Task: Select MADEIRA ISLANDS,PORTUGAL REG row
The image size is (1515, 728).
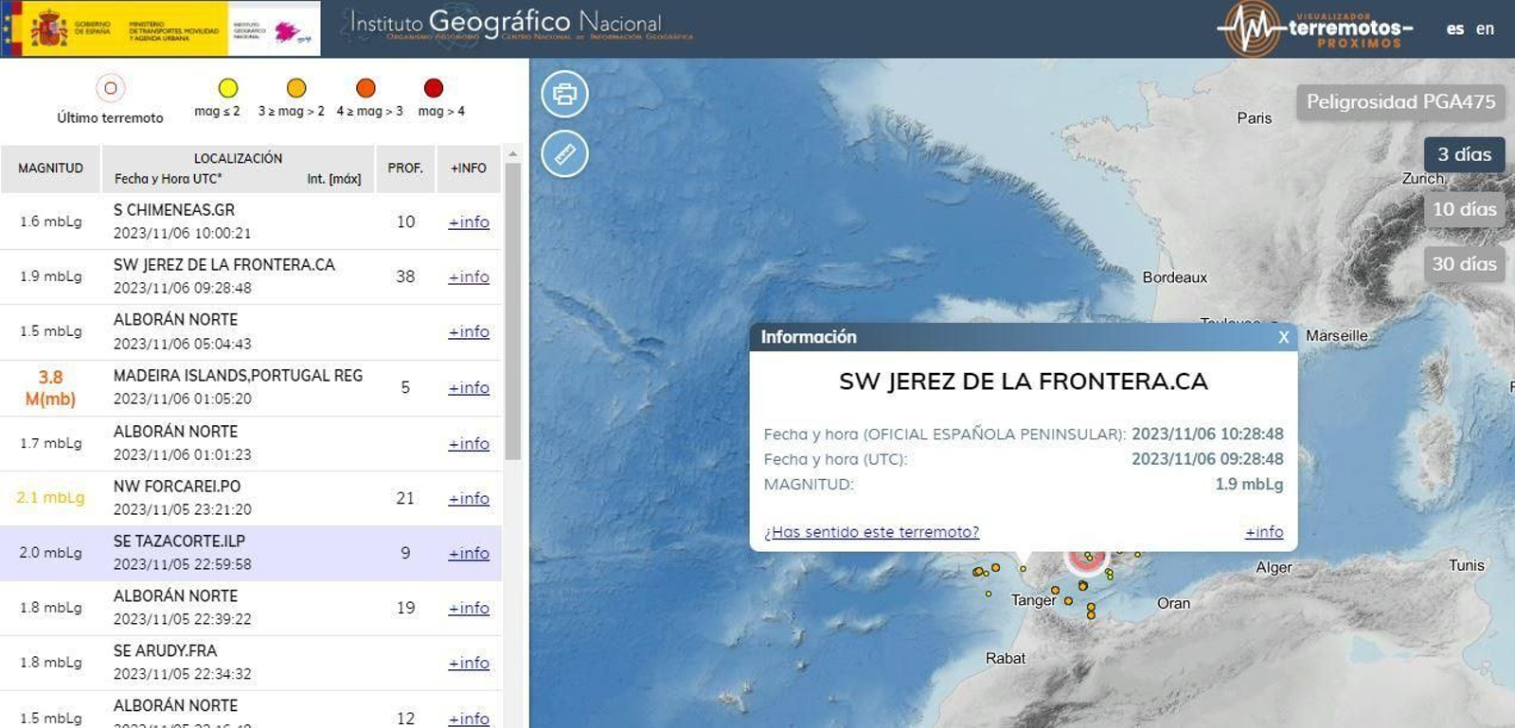Action: [x=251, y=388]
